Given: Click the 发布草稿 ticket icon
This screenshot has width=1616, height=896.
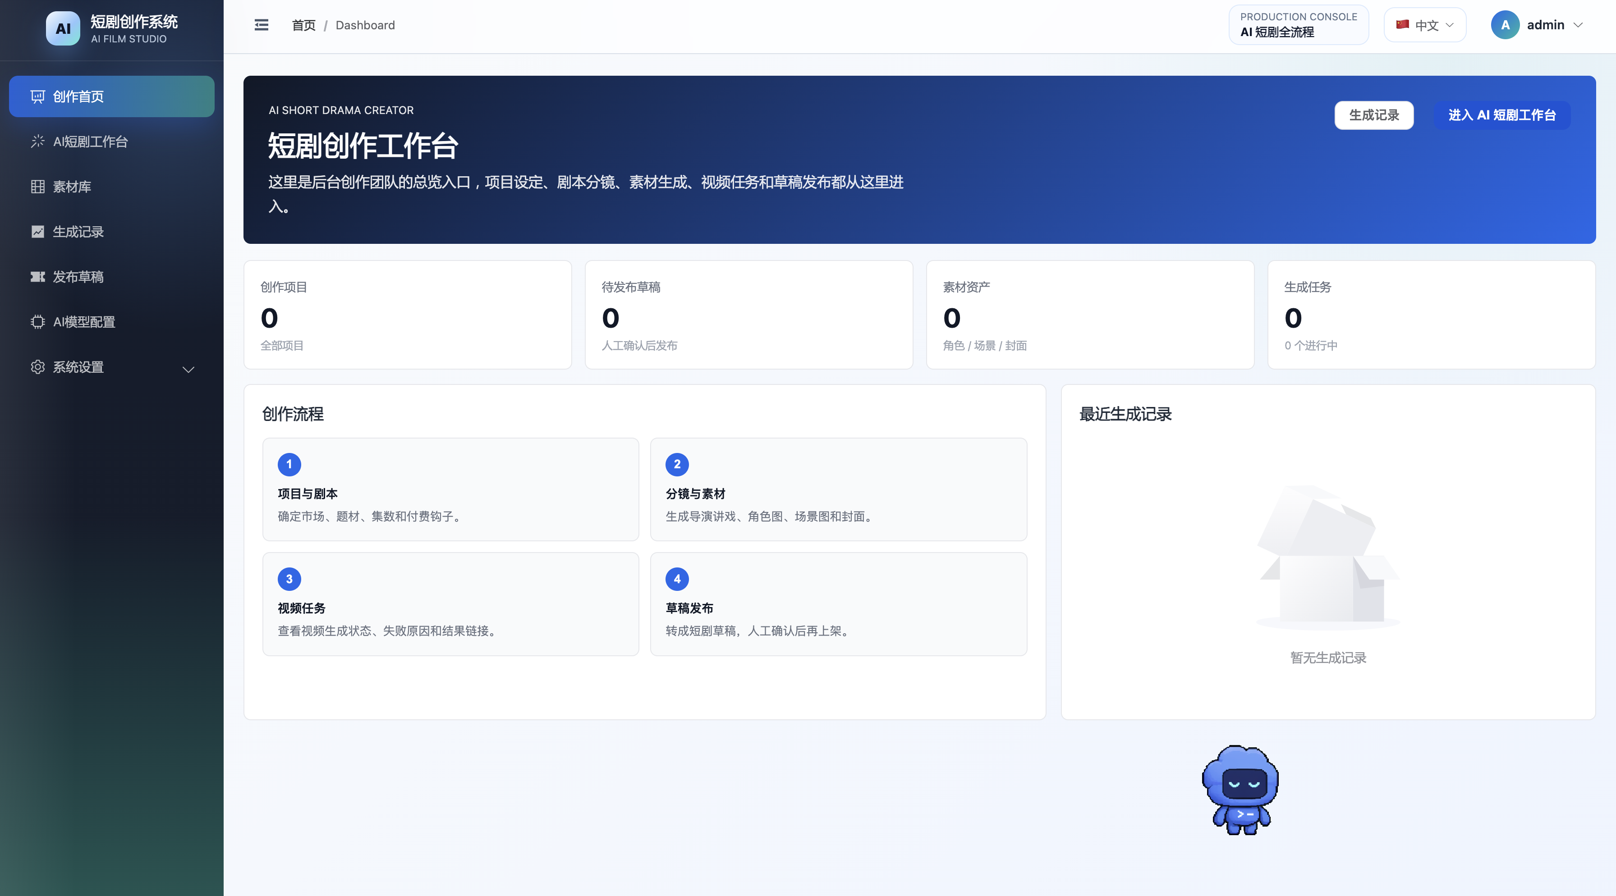Looking at the screenshot, I should pos(37,277).
